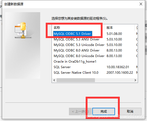Click the data source wizard database icon

tap(23, 30)
